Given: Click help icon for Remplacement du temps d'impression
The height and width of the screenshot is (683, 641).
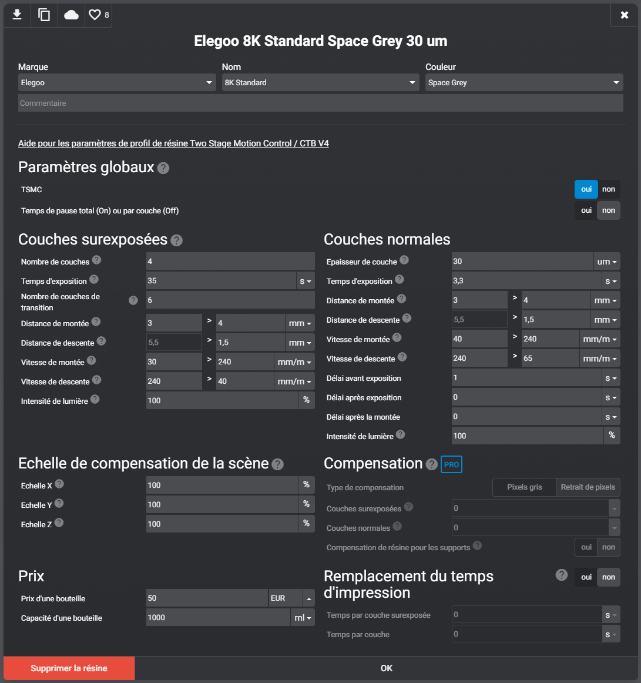Looking at the screenshot, I should tap(562, 575).
